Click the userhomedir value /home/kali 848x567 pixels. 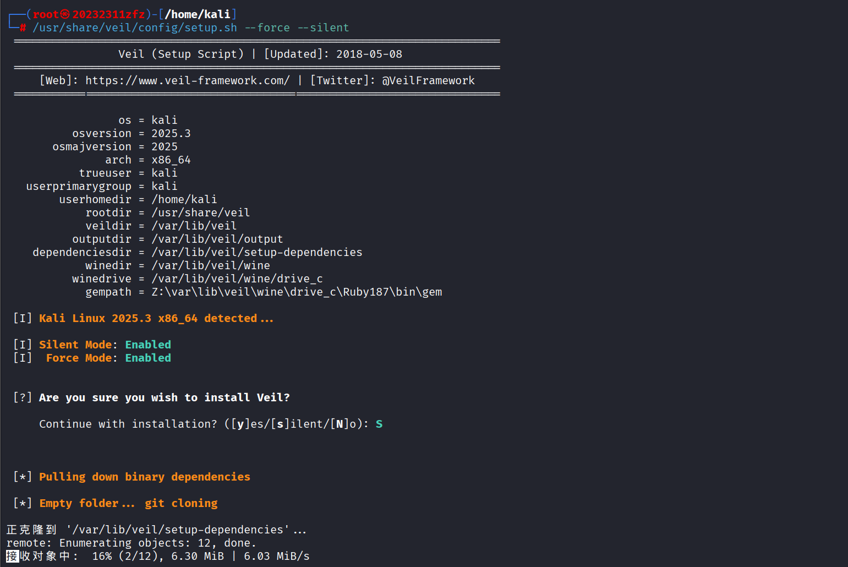coord(184,199)
